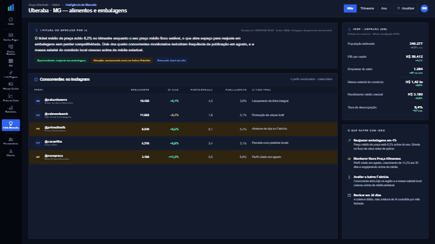Open 'Reajustar embalagens em 4%' recommendation
The width and height of the screenshot is (435, 244).
385,144
